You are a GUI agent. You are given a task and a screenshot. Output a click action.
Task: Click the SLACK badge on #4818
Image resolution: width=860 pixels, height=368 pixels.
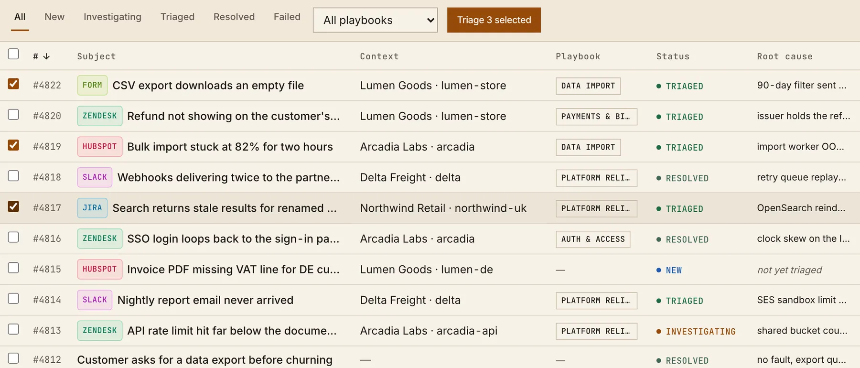tap(95, 177)
